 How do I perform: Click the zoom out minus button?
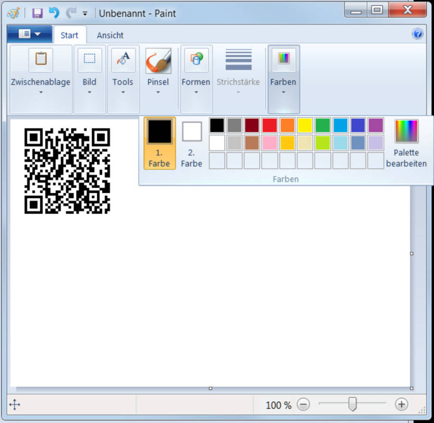(x=304, y=404)
